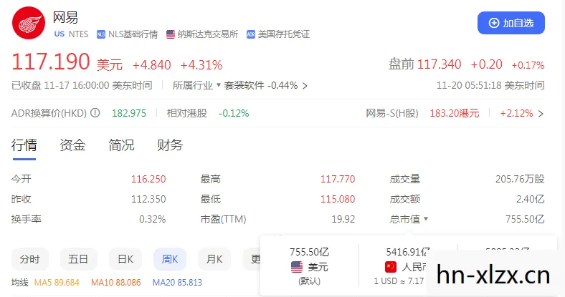Click the 183.20港元 H-share price
This screenshot has height=297, width=565.
455,114
